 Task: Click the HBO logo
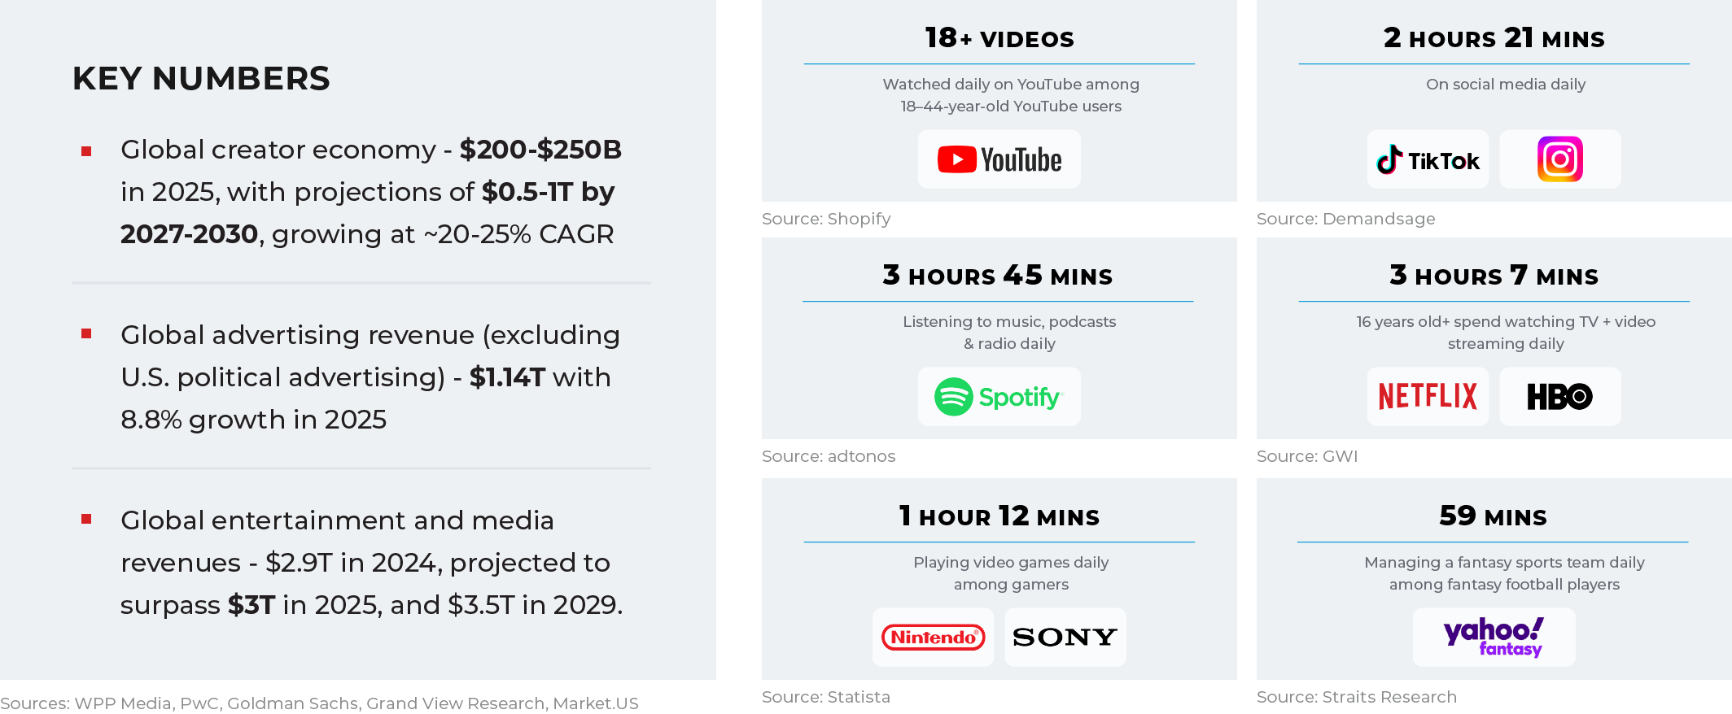pyautogui.click(x=1559, y=397)
